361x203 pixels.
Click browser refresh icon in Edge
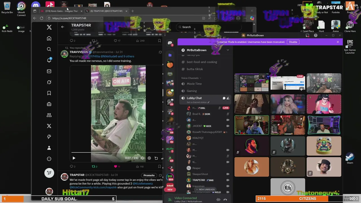(41, 18)
